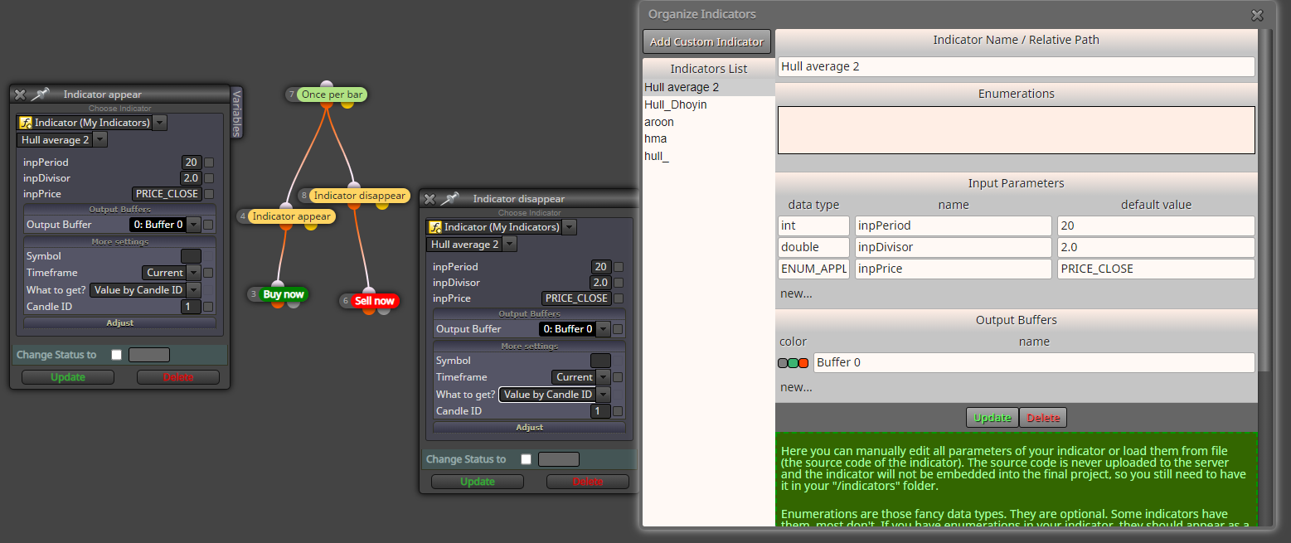Open Output Buffer dropdown in Indicator appear panel
The height and width of the screenshot is (543, 1291).
[x=194, y=225]
